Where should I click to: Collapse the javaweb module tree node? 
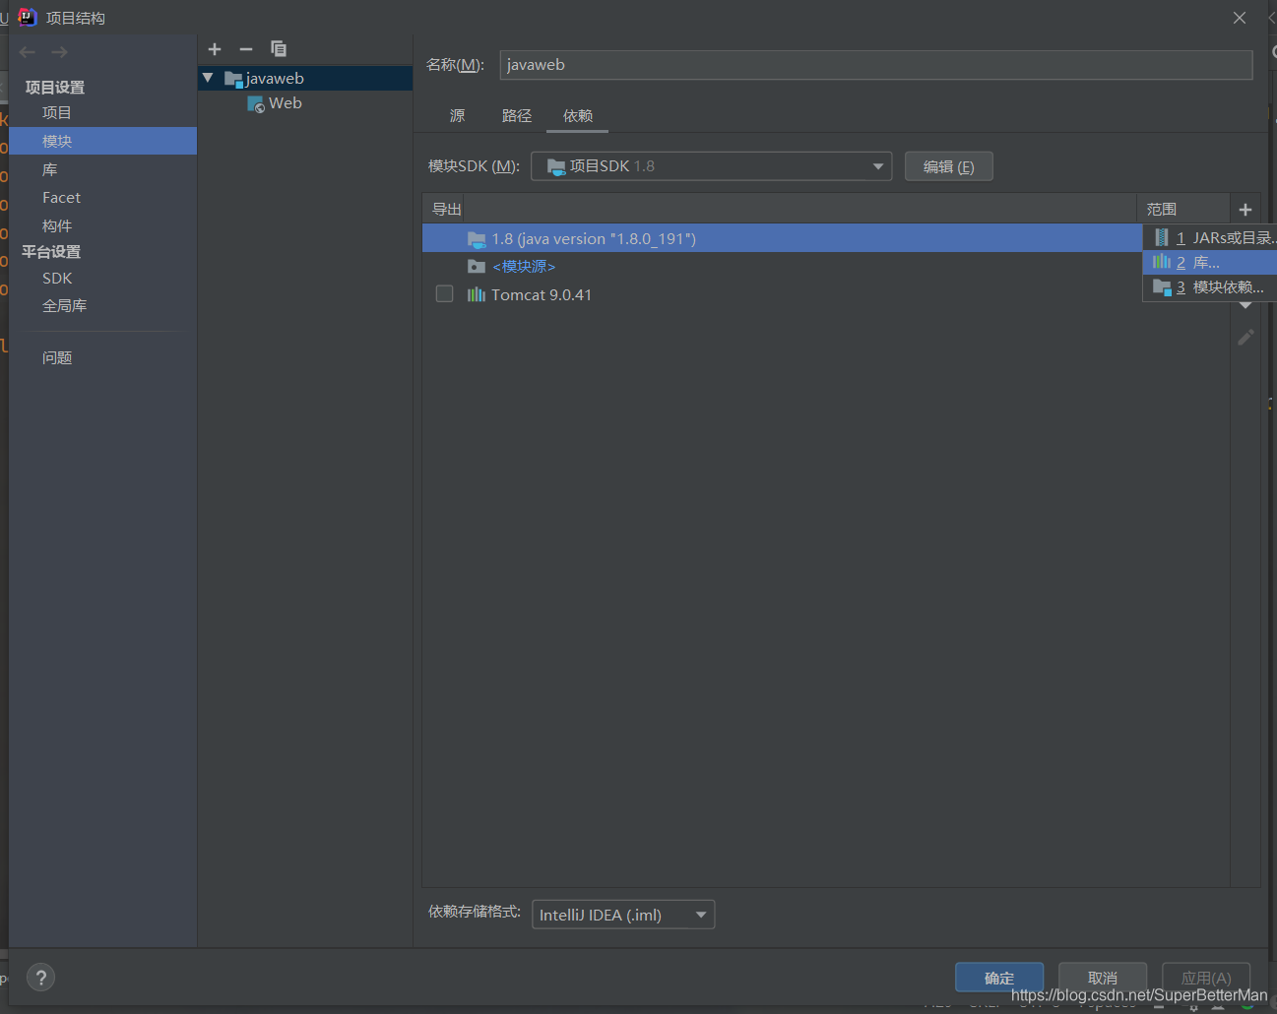[208, 78]
